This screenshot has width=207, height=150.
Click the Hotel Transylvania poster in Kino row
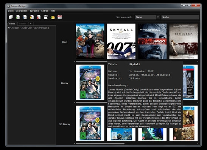90,41
